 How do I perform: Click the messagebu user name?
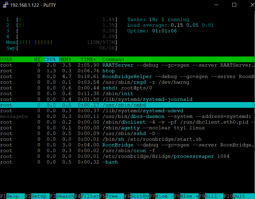[x=14, y=116]
